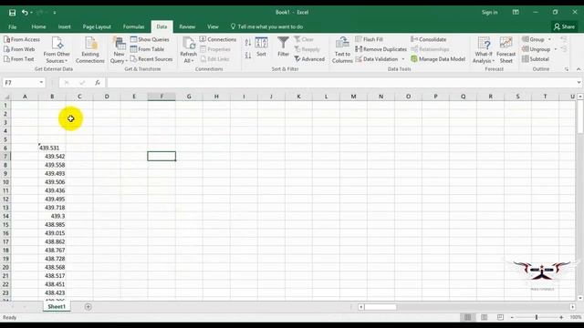Expand the formula bar
Viewport: 584px width, 328px height.
pyautogui.click(x=579, y=83)
